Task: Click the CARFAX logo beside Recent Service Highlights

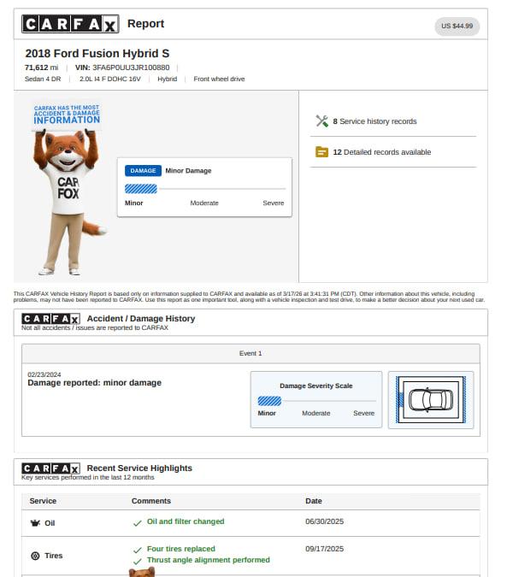Action: pyautogui.click(x=50, y=468)
